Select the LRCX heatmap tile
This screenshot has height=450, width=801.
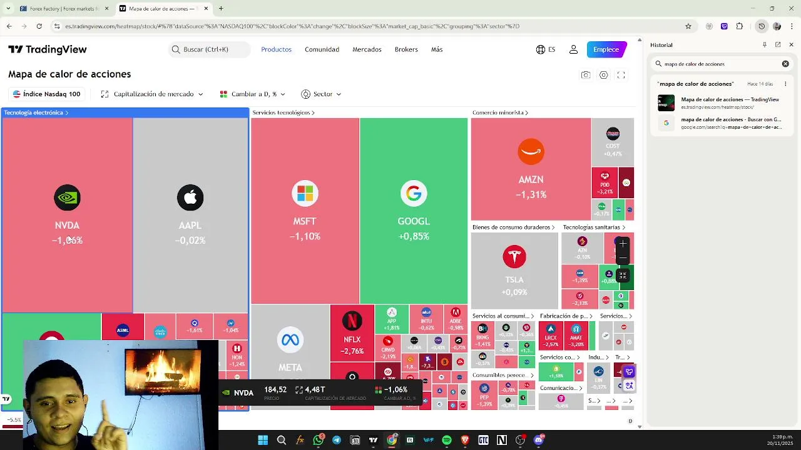(551, 336)
